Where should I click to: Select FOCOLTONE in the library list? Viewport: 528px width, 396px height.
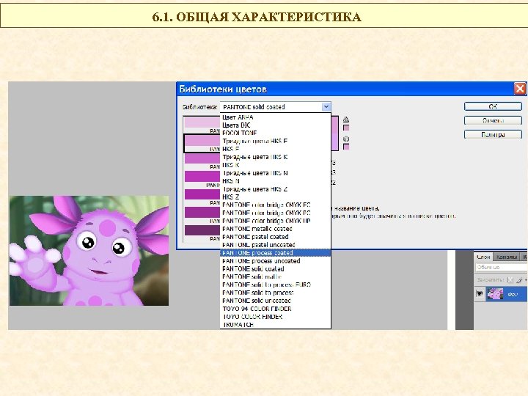point(276,133)
